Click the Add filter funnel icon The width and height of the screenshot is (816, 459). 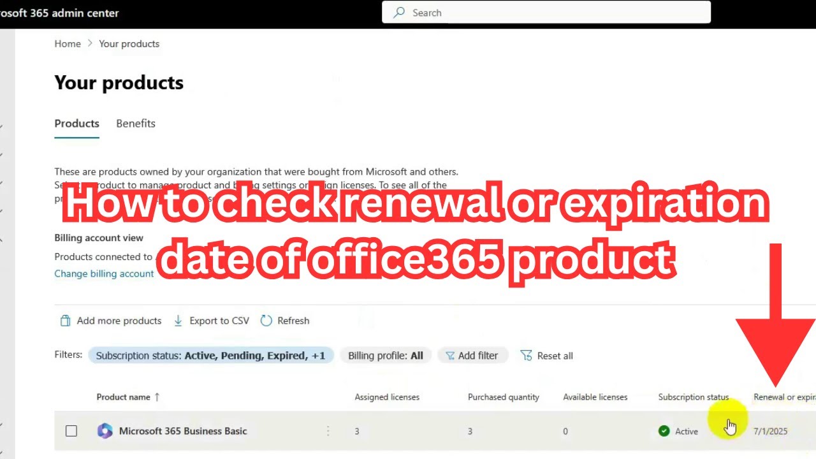point(450,356)
